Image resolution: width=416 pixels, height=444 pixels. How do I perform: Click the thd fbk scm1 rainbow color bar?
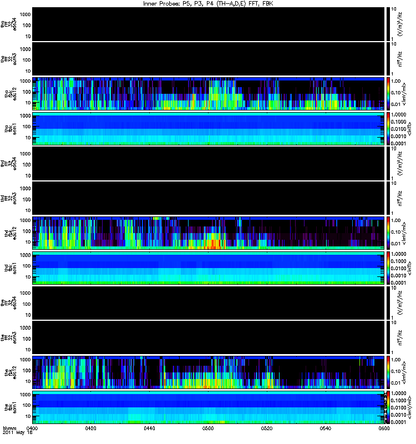pos(388,268)
